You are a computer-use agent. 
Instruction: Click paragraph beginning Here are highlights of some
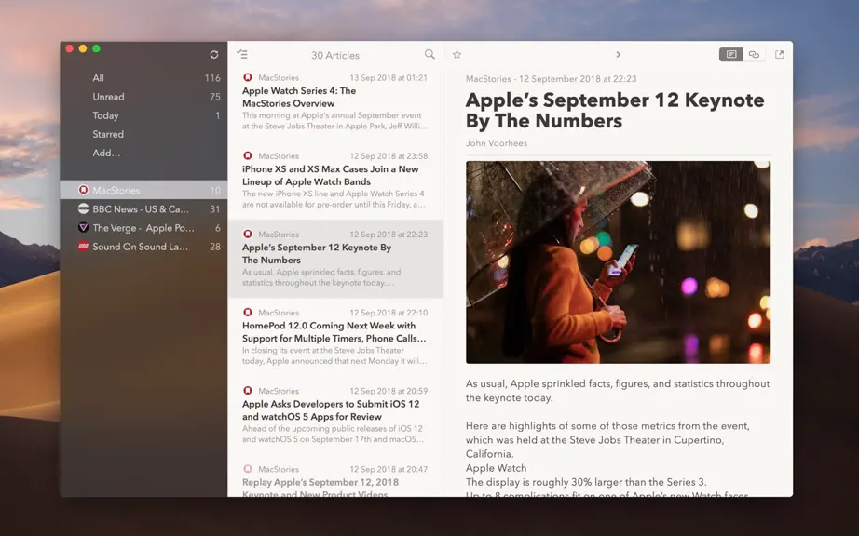pyautogui.click(x=607, y=440)
